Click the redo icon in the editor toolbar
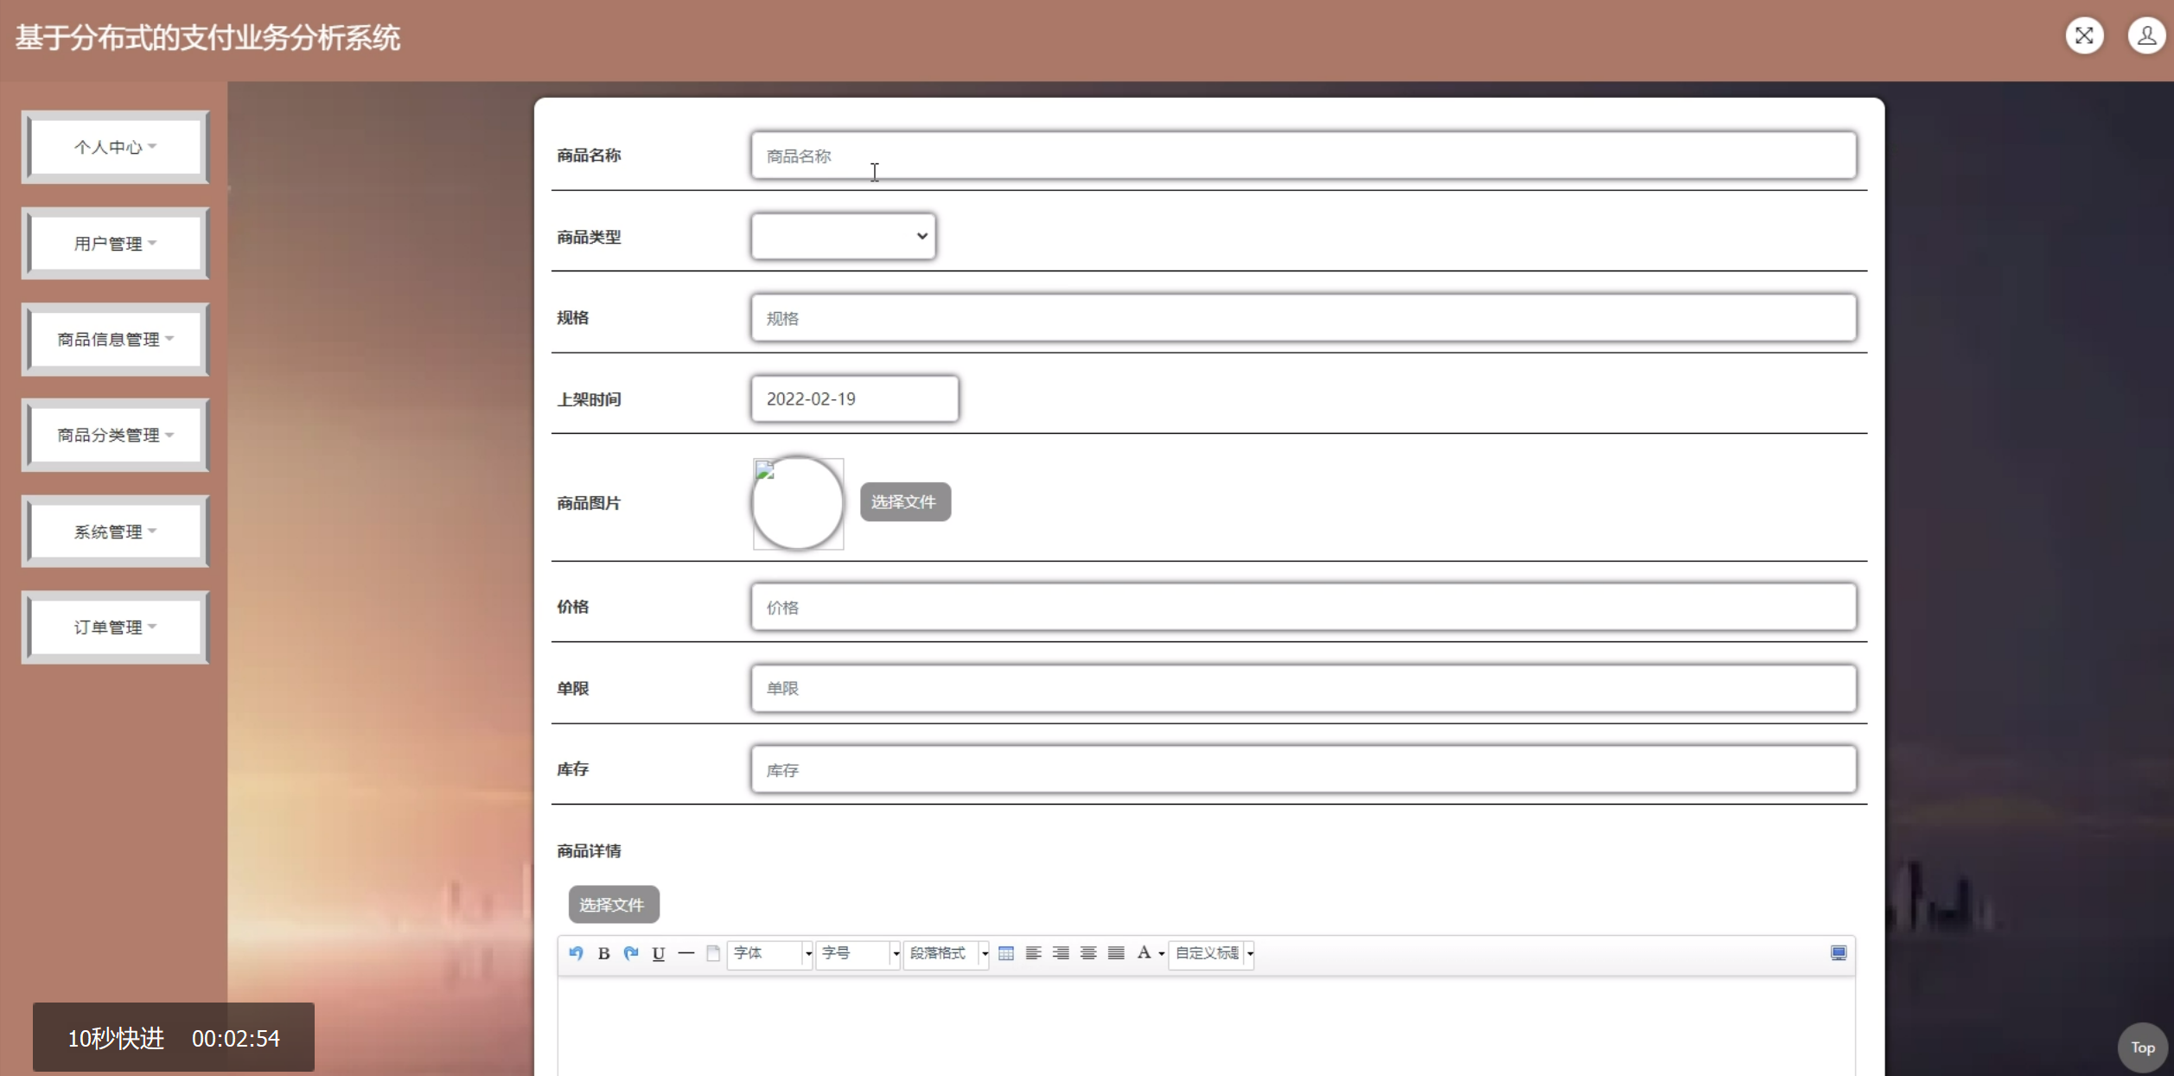 click(631, 952)
